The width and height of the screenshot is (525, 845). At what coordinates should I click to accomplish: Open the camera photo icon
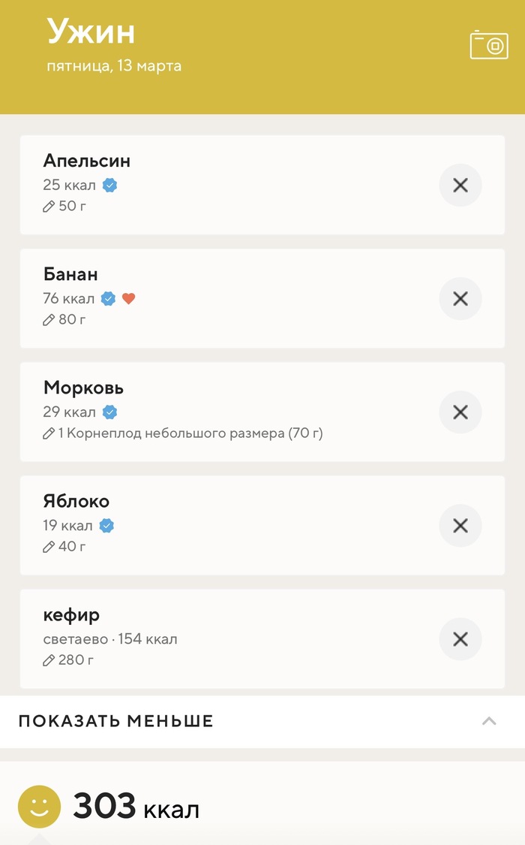489,45
